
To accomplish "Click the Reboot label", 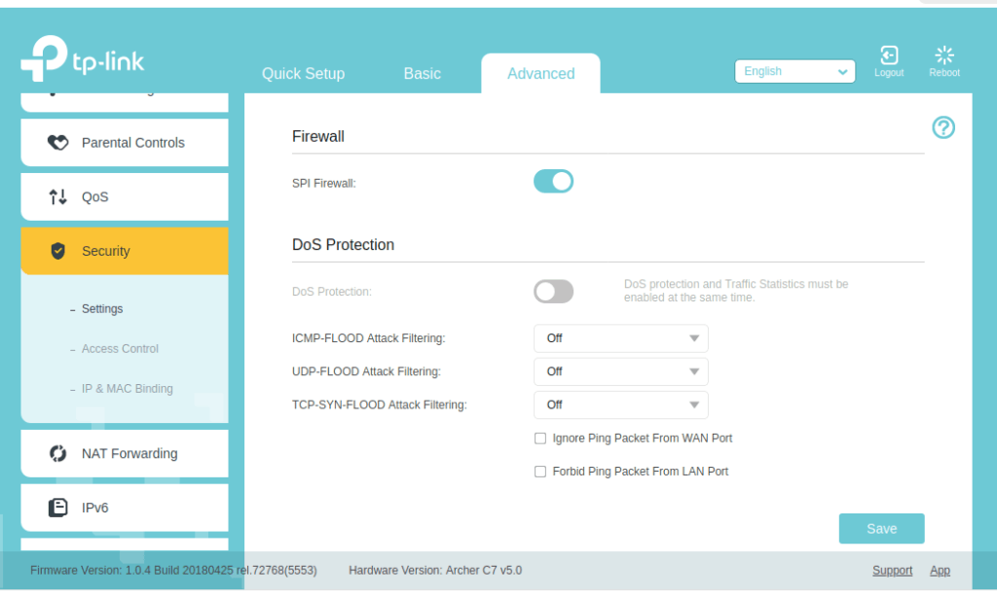I will [944, 72].
